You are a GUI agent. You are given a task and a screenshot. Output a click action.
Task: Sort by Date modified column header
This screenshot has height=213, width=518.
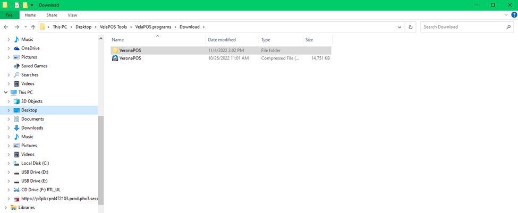coord(222,40)
